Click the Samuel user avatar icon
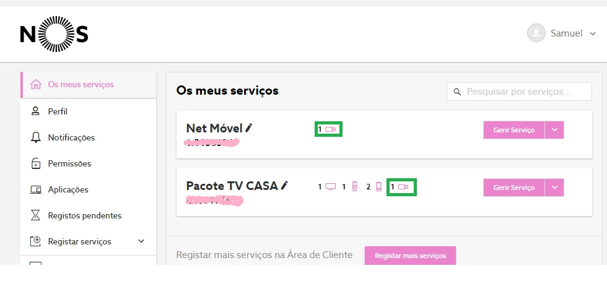The width and height of the screenshot is (607, 289). point(536,33)
